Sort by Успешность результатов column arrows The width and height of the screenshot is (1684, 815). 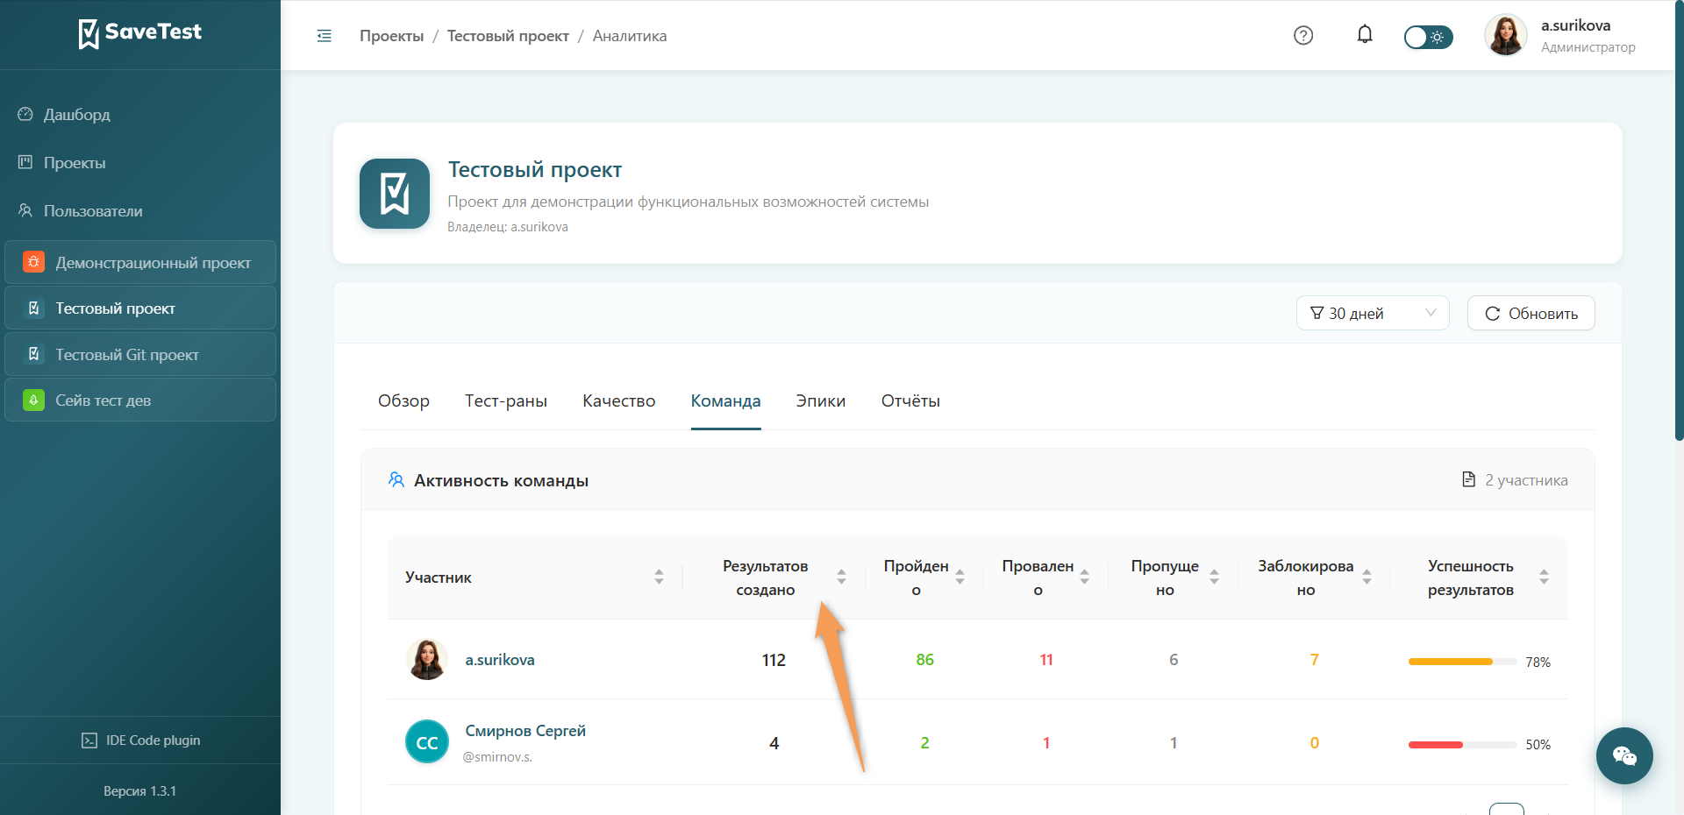1544,577
